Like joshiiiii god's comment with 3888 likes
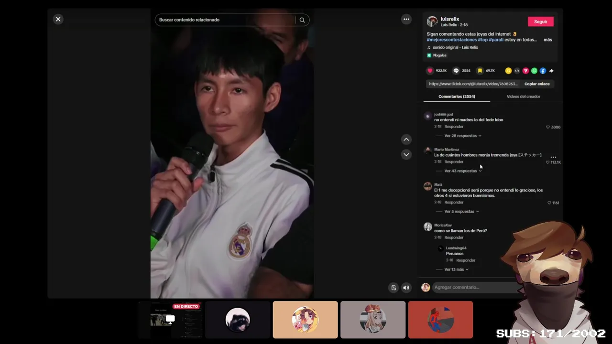 point(548,127)
